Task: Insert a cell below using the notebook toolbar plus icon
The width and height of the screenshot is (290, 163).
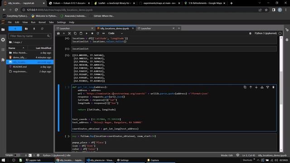Action: [x=64, y=34]
